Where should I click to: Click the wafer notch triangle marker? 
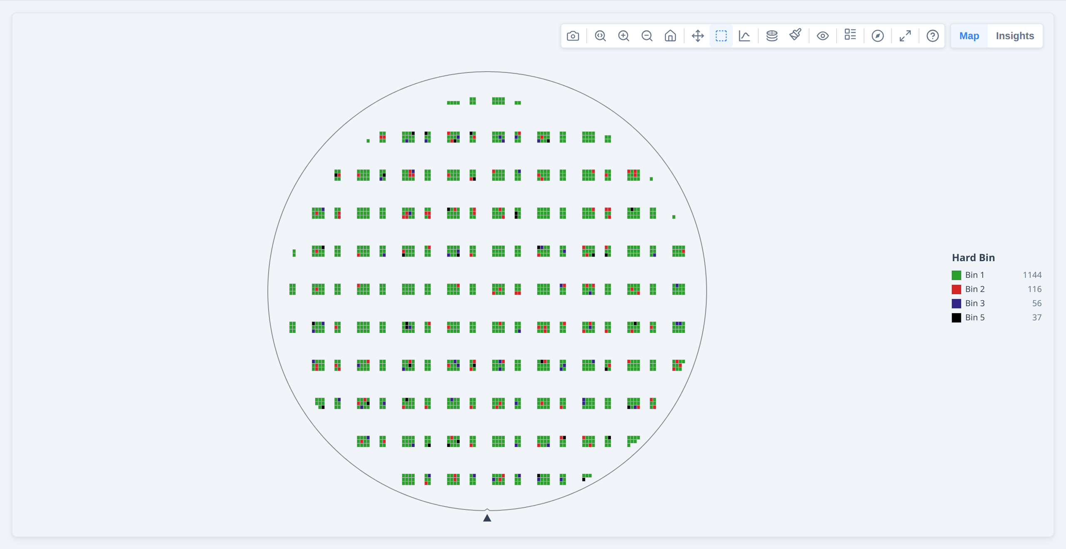[x=487, y=518]
